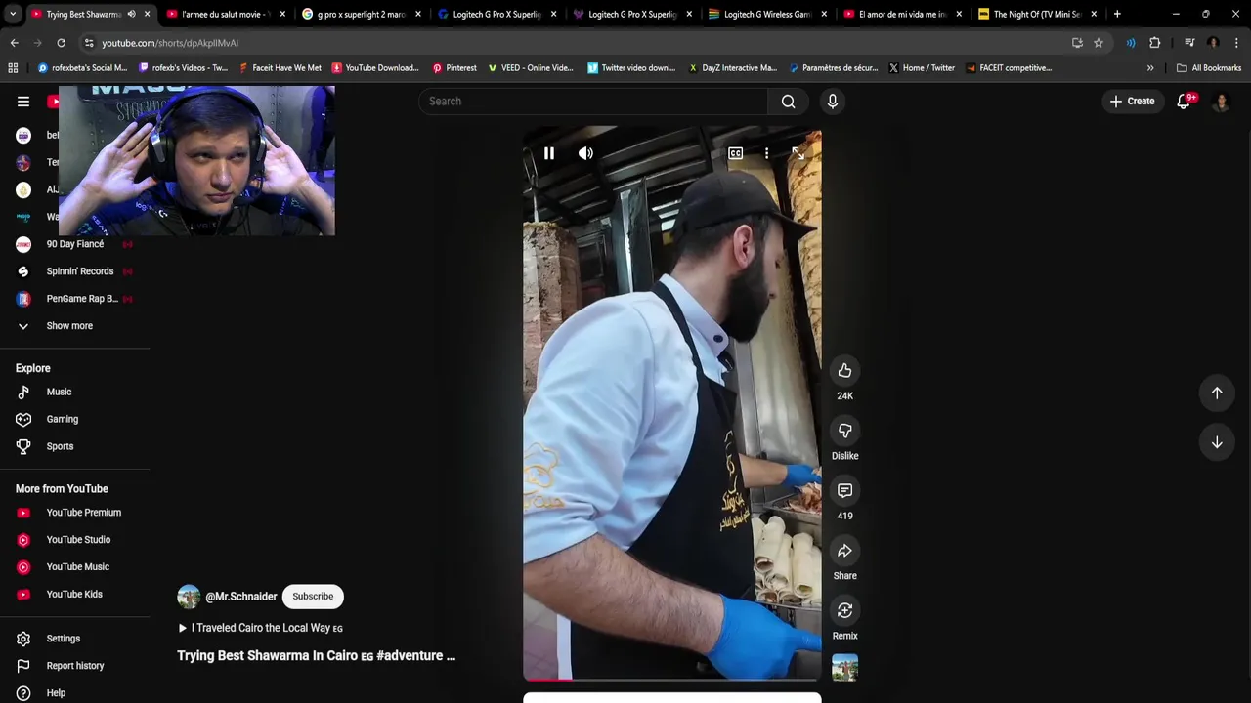1251x703 pixels.
Task: Open the Chrome apps grid shortcut
Action: pos(13,68)
